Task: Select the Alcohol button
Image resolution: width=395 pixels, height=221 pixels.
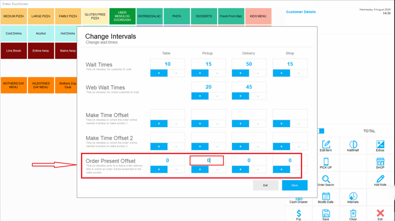Action: [41, 33]
